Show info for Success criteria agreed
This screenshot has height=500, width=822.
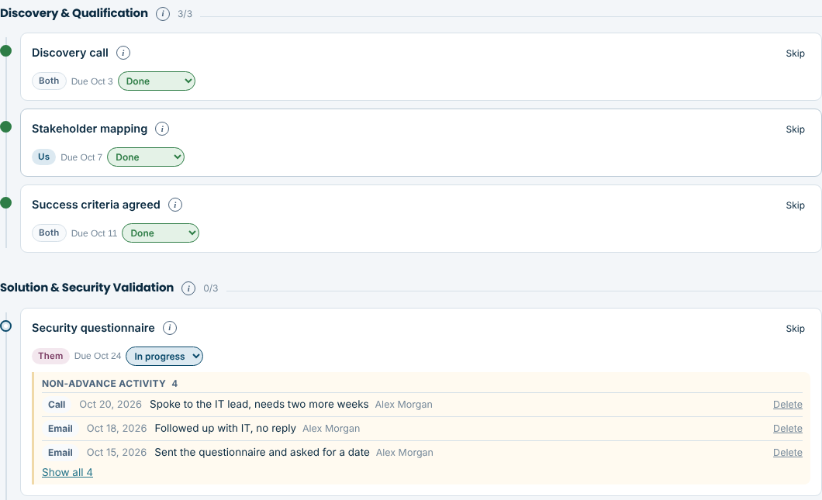click(175, 205)
